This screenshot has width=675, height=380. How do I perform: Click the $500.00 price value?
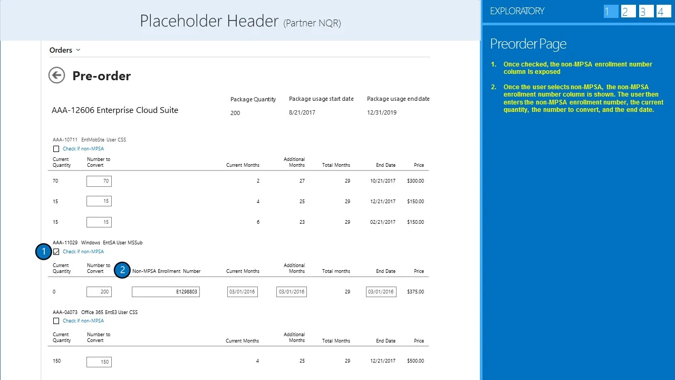coord(416,362)
